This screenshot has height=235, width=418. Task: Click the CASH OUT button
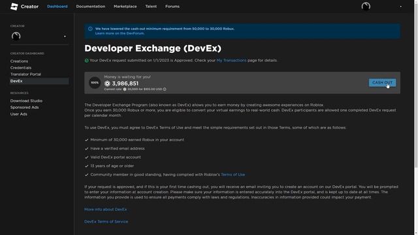point(382,83)
